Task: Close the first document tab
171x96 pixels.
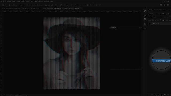Action: coord(40,9)
